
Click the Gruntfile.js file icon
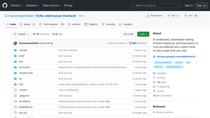(15, 101)
